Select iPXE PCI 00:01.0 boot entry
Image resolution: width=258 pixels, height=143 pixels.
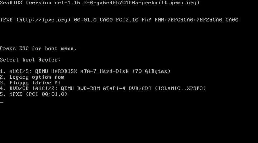(x=34, y=94)
